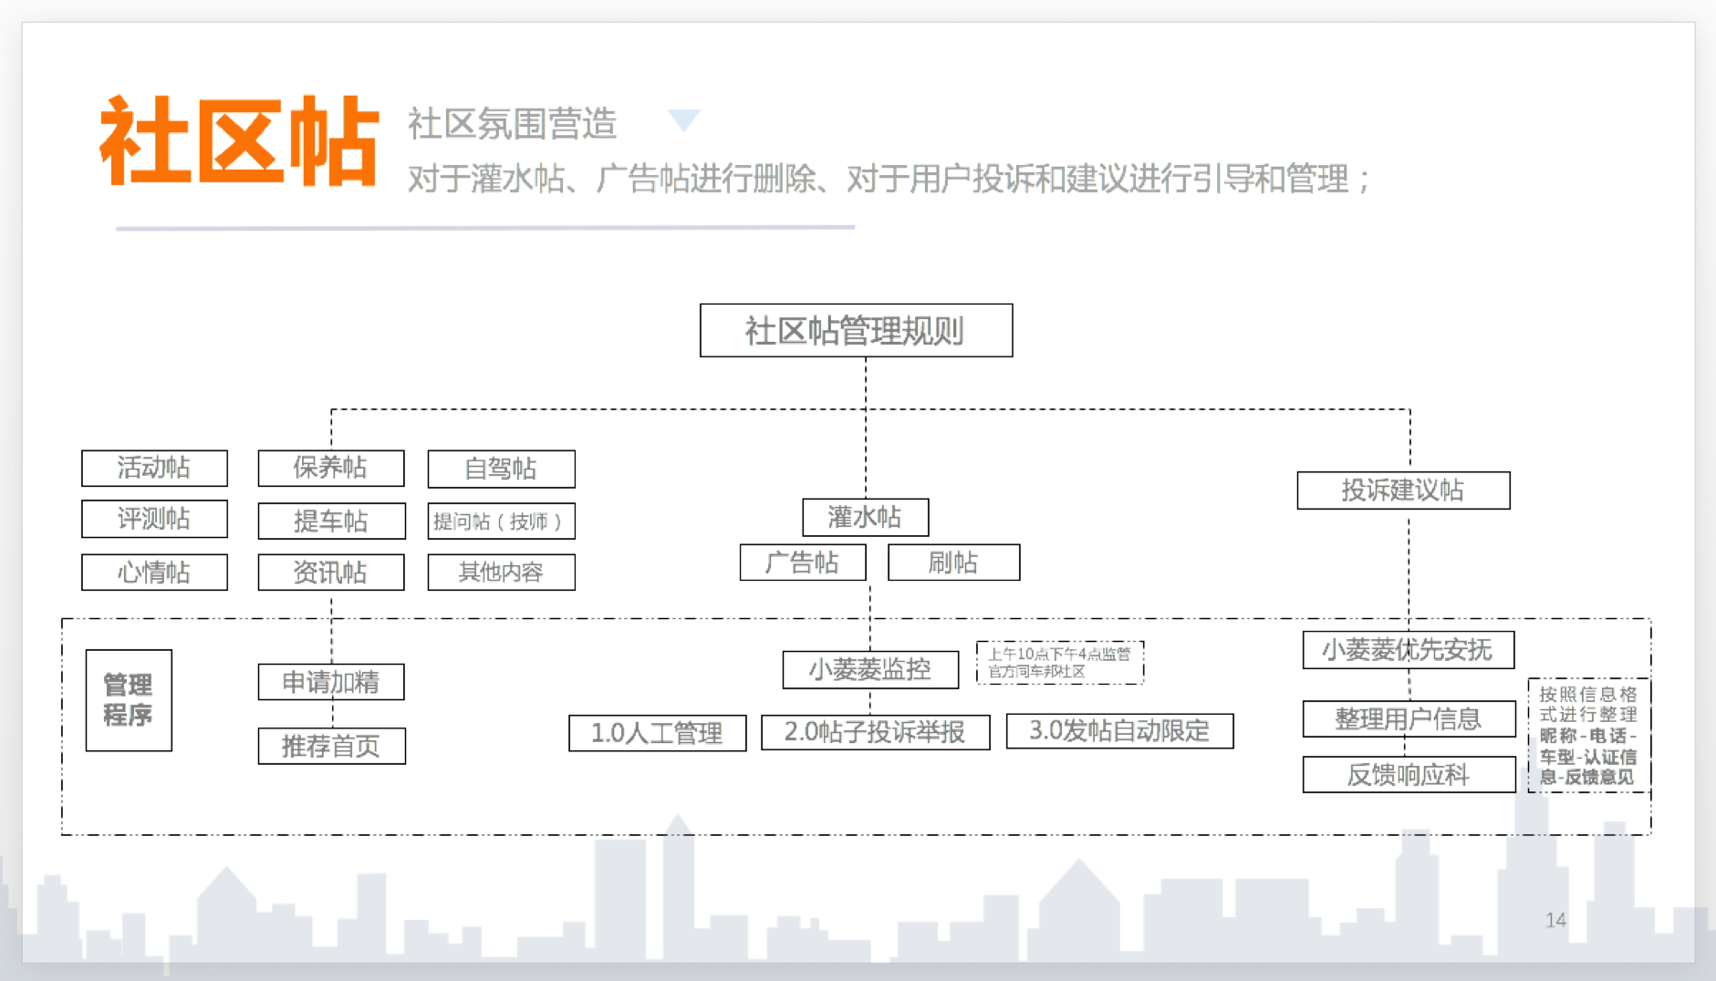This screenshot has width=1716, height=981.
Task: Select the 评测帖 box
Action: tap(154, 519)
